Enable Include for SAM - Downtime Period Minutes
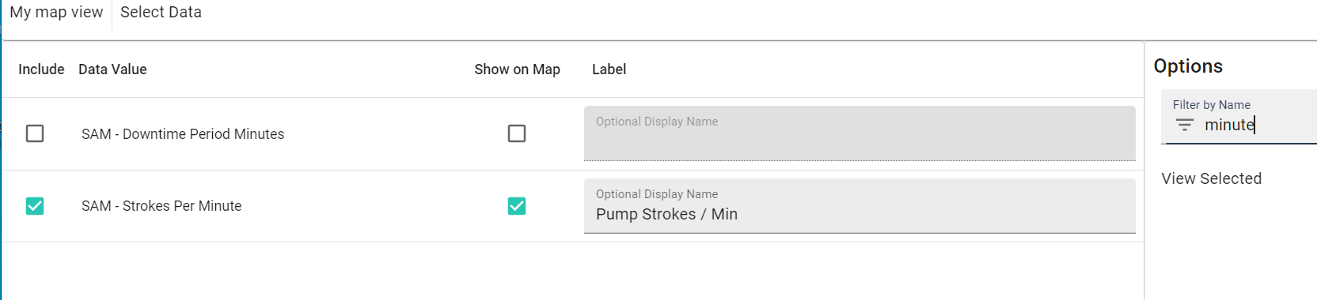 [35, 133]
